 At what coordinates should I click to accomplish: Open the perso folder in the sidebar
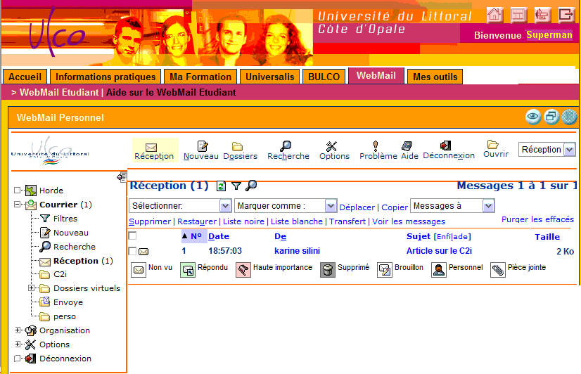(65, 316)
